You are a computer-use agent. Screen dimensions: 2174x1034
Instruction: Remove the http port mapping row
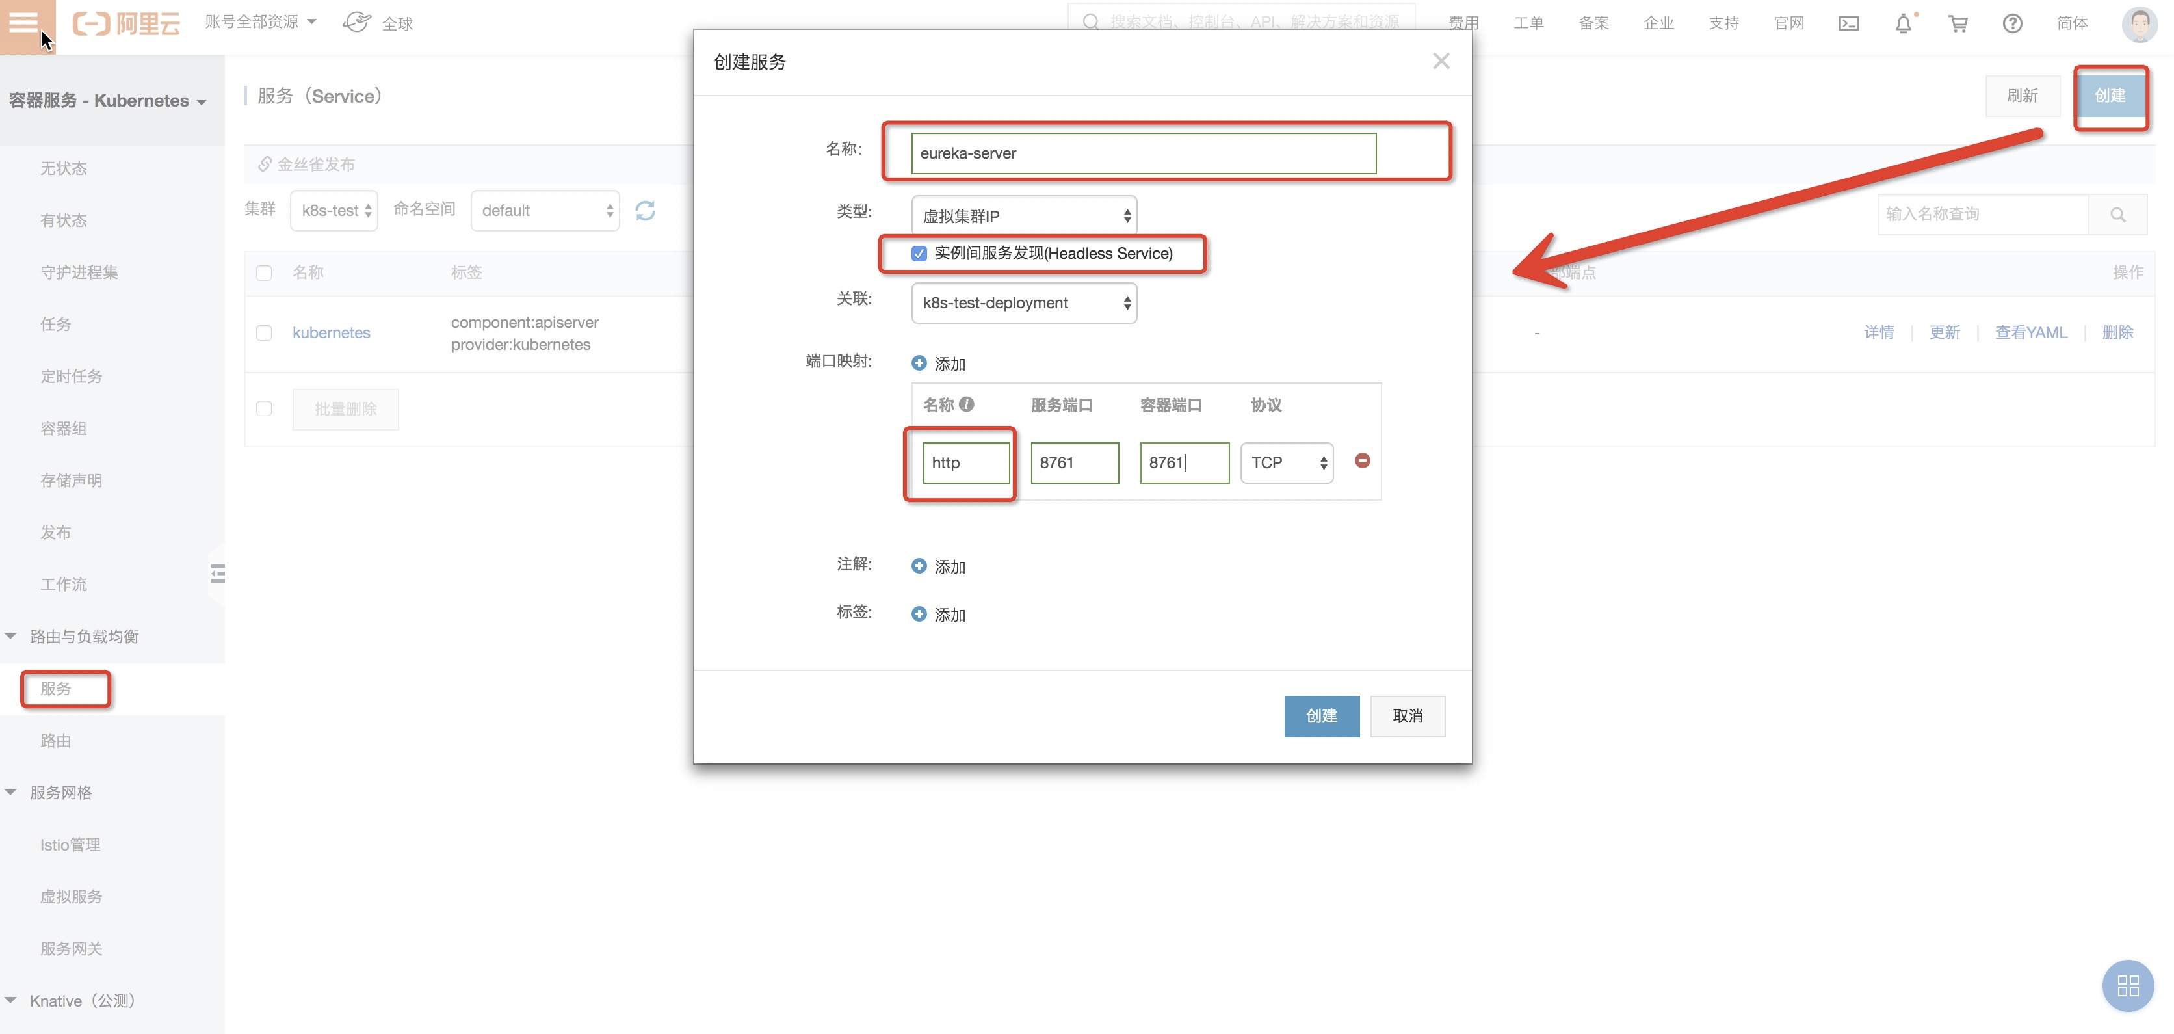tap(1362, 461)
